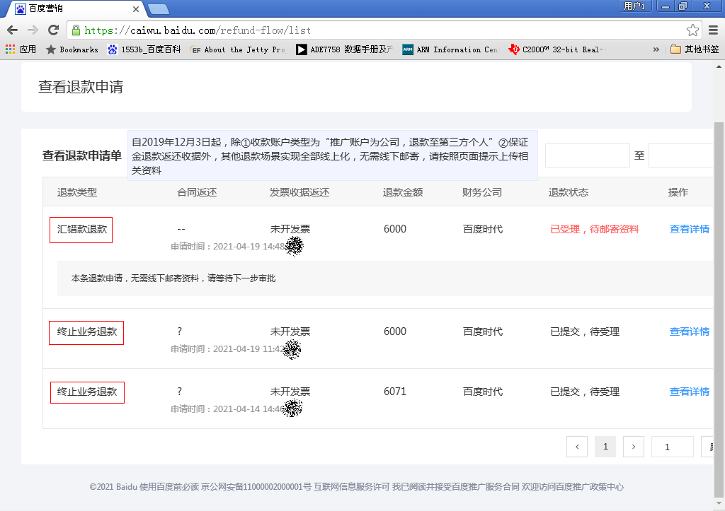The width and height of the screenshot is (725, 511).
Task: Click scrollbar up arrow
Action: point(719,66)
